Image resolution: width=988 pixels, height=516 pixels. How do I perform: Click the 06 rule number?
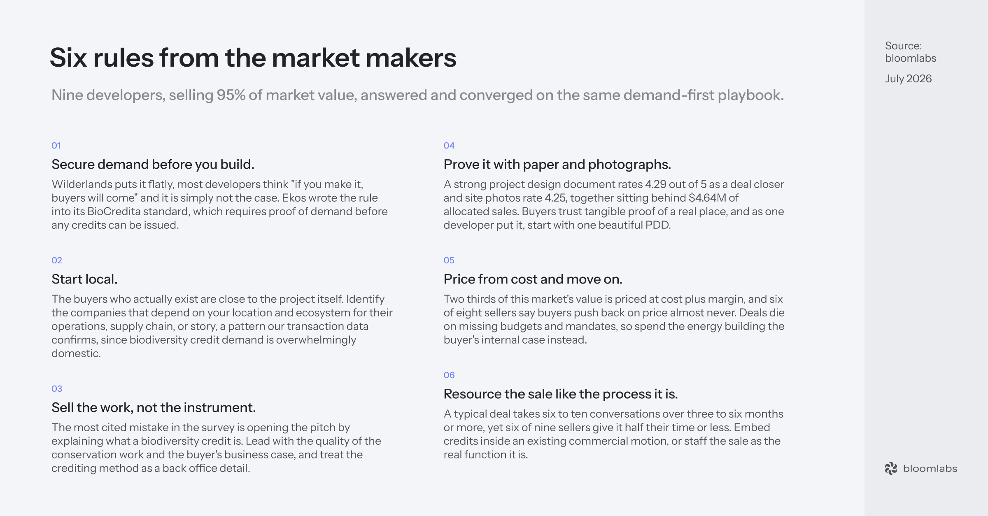(x=449, y=375)
